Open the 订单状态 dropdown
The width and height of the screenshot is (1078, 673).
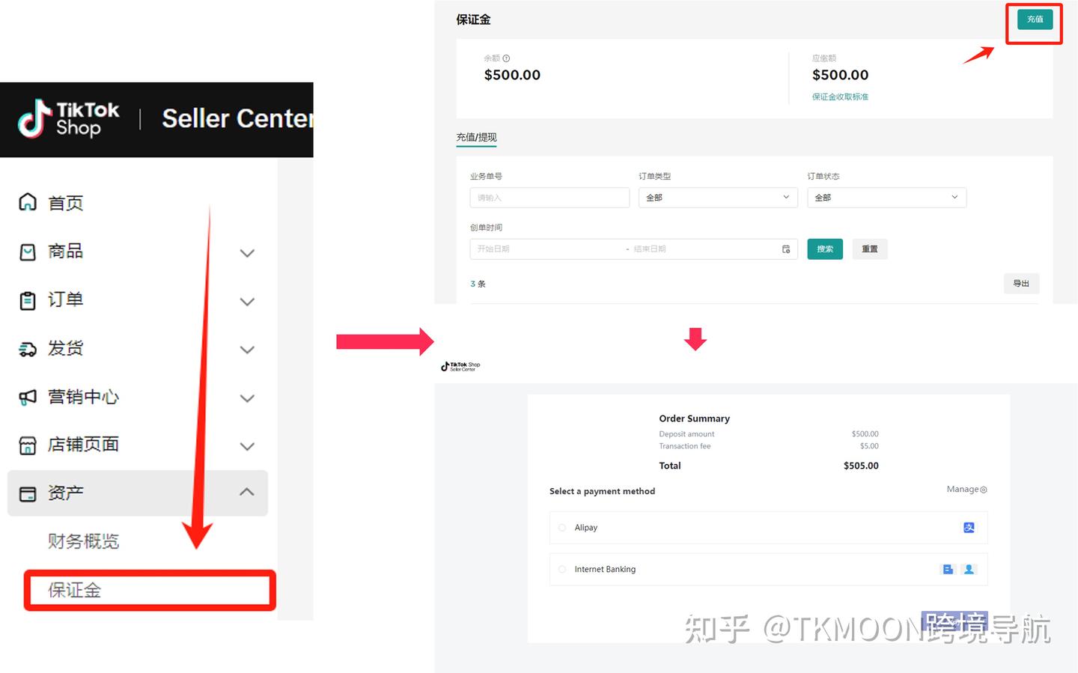click(x=887, y=198)
